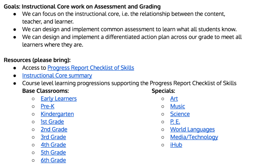Click the Media/Technology link
Image resolution: width=257 pixels, height=166 pixels.
[194, 137]
